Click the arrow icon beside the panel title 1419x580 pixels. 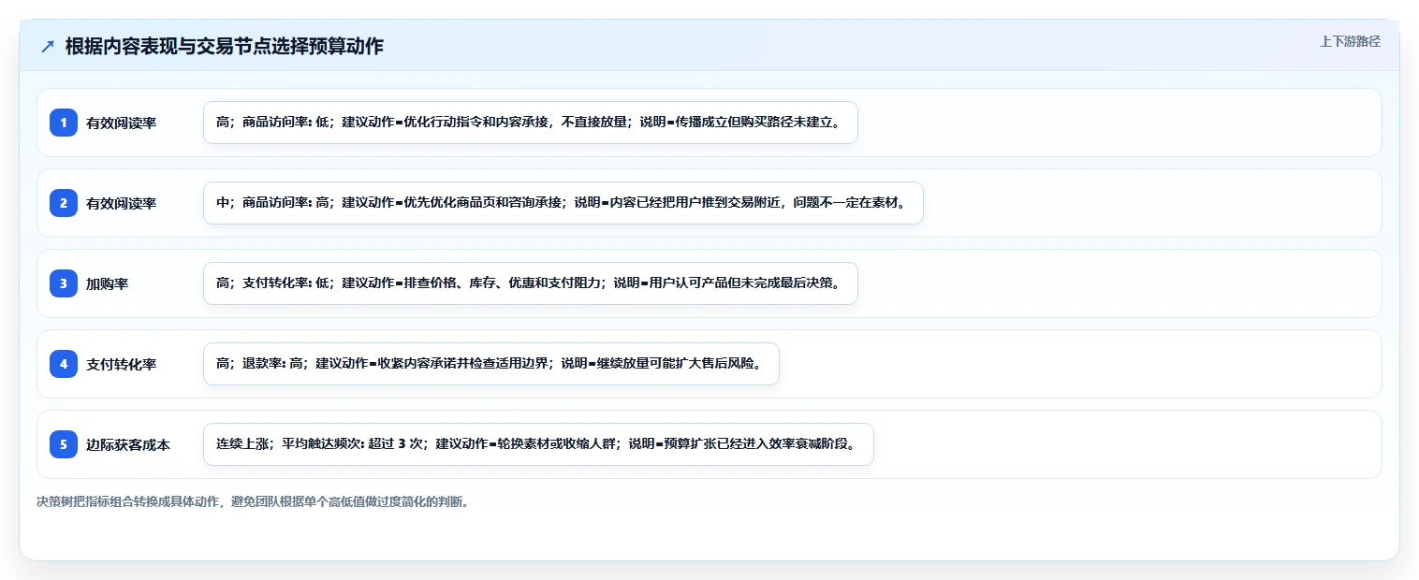(48, 47)
